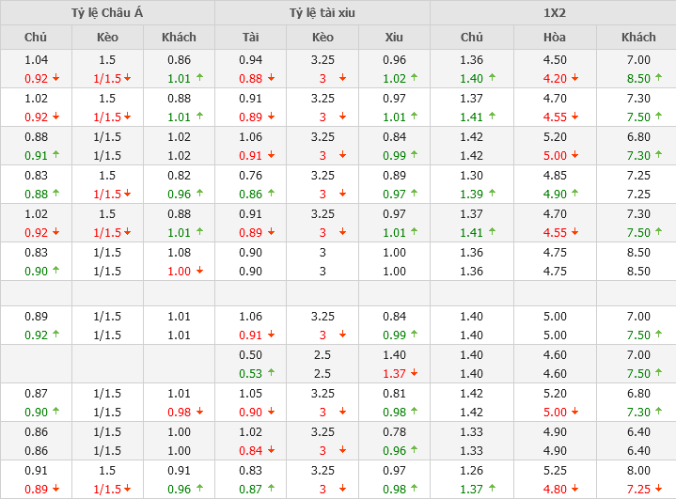Click the green up arrow beside 0.53

tap(272, 374)
